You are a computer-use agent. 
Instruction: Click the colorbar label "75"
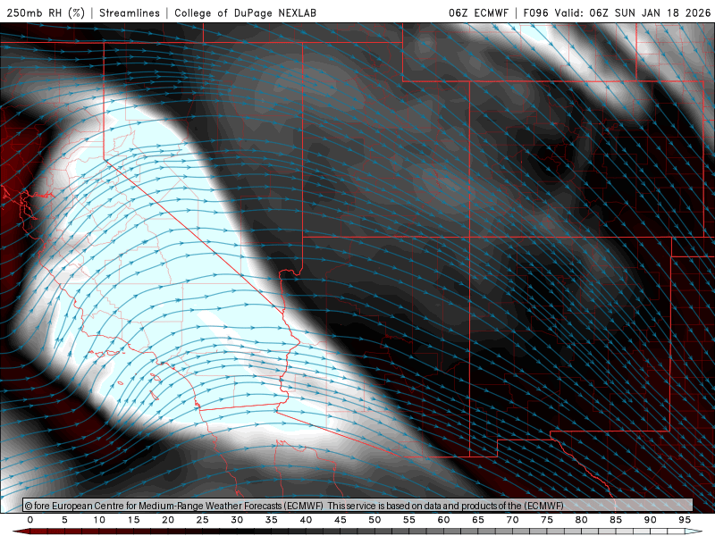547,520
